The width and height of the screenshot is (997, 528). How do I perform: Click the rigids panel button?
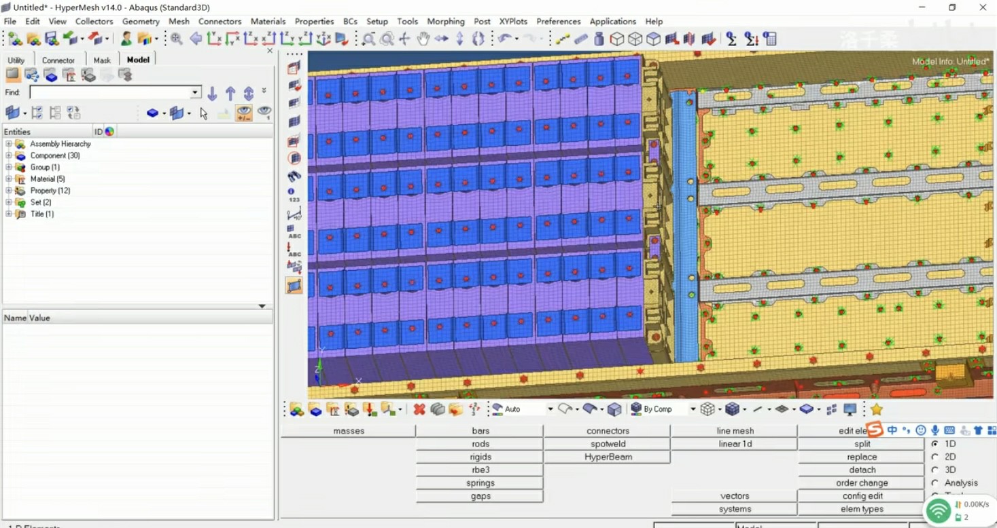480,457
